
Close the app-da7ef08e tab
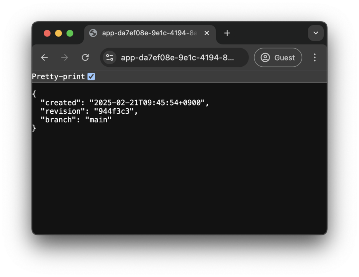click(207, 33)
